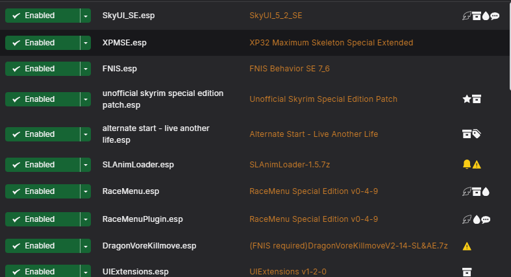Click the speech bubble icon on SkyUI_SE.esp row
Screen dimensions: 511x277
pyautogui.click(x=495, y=16)
